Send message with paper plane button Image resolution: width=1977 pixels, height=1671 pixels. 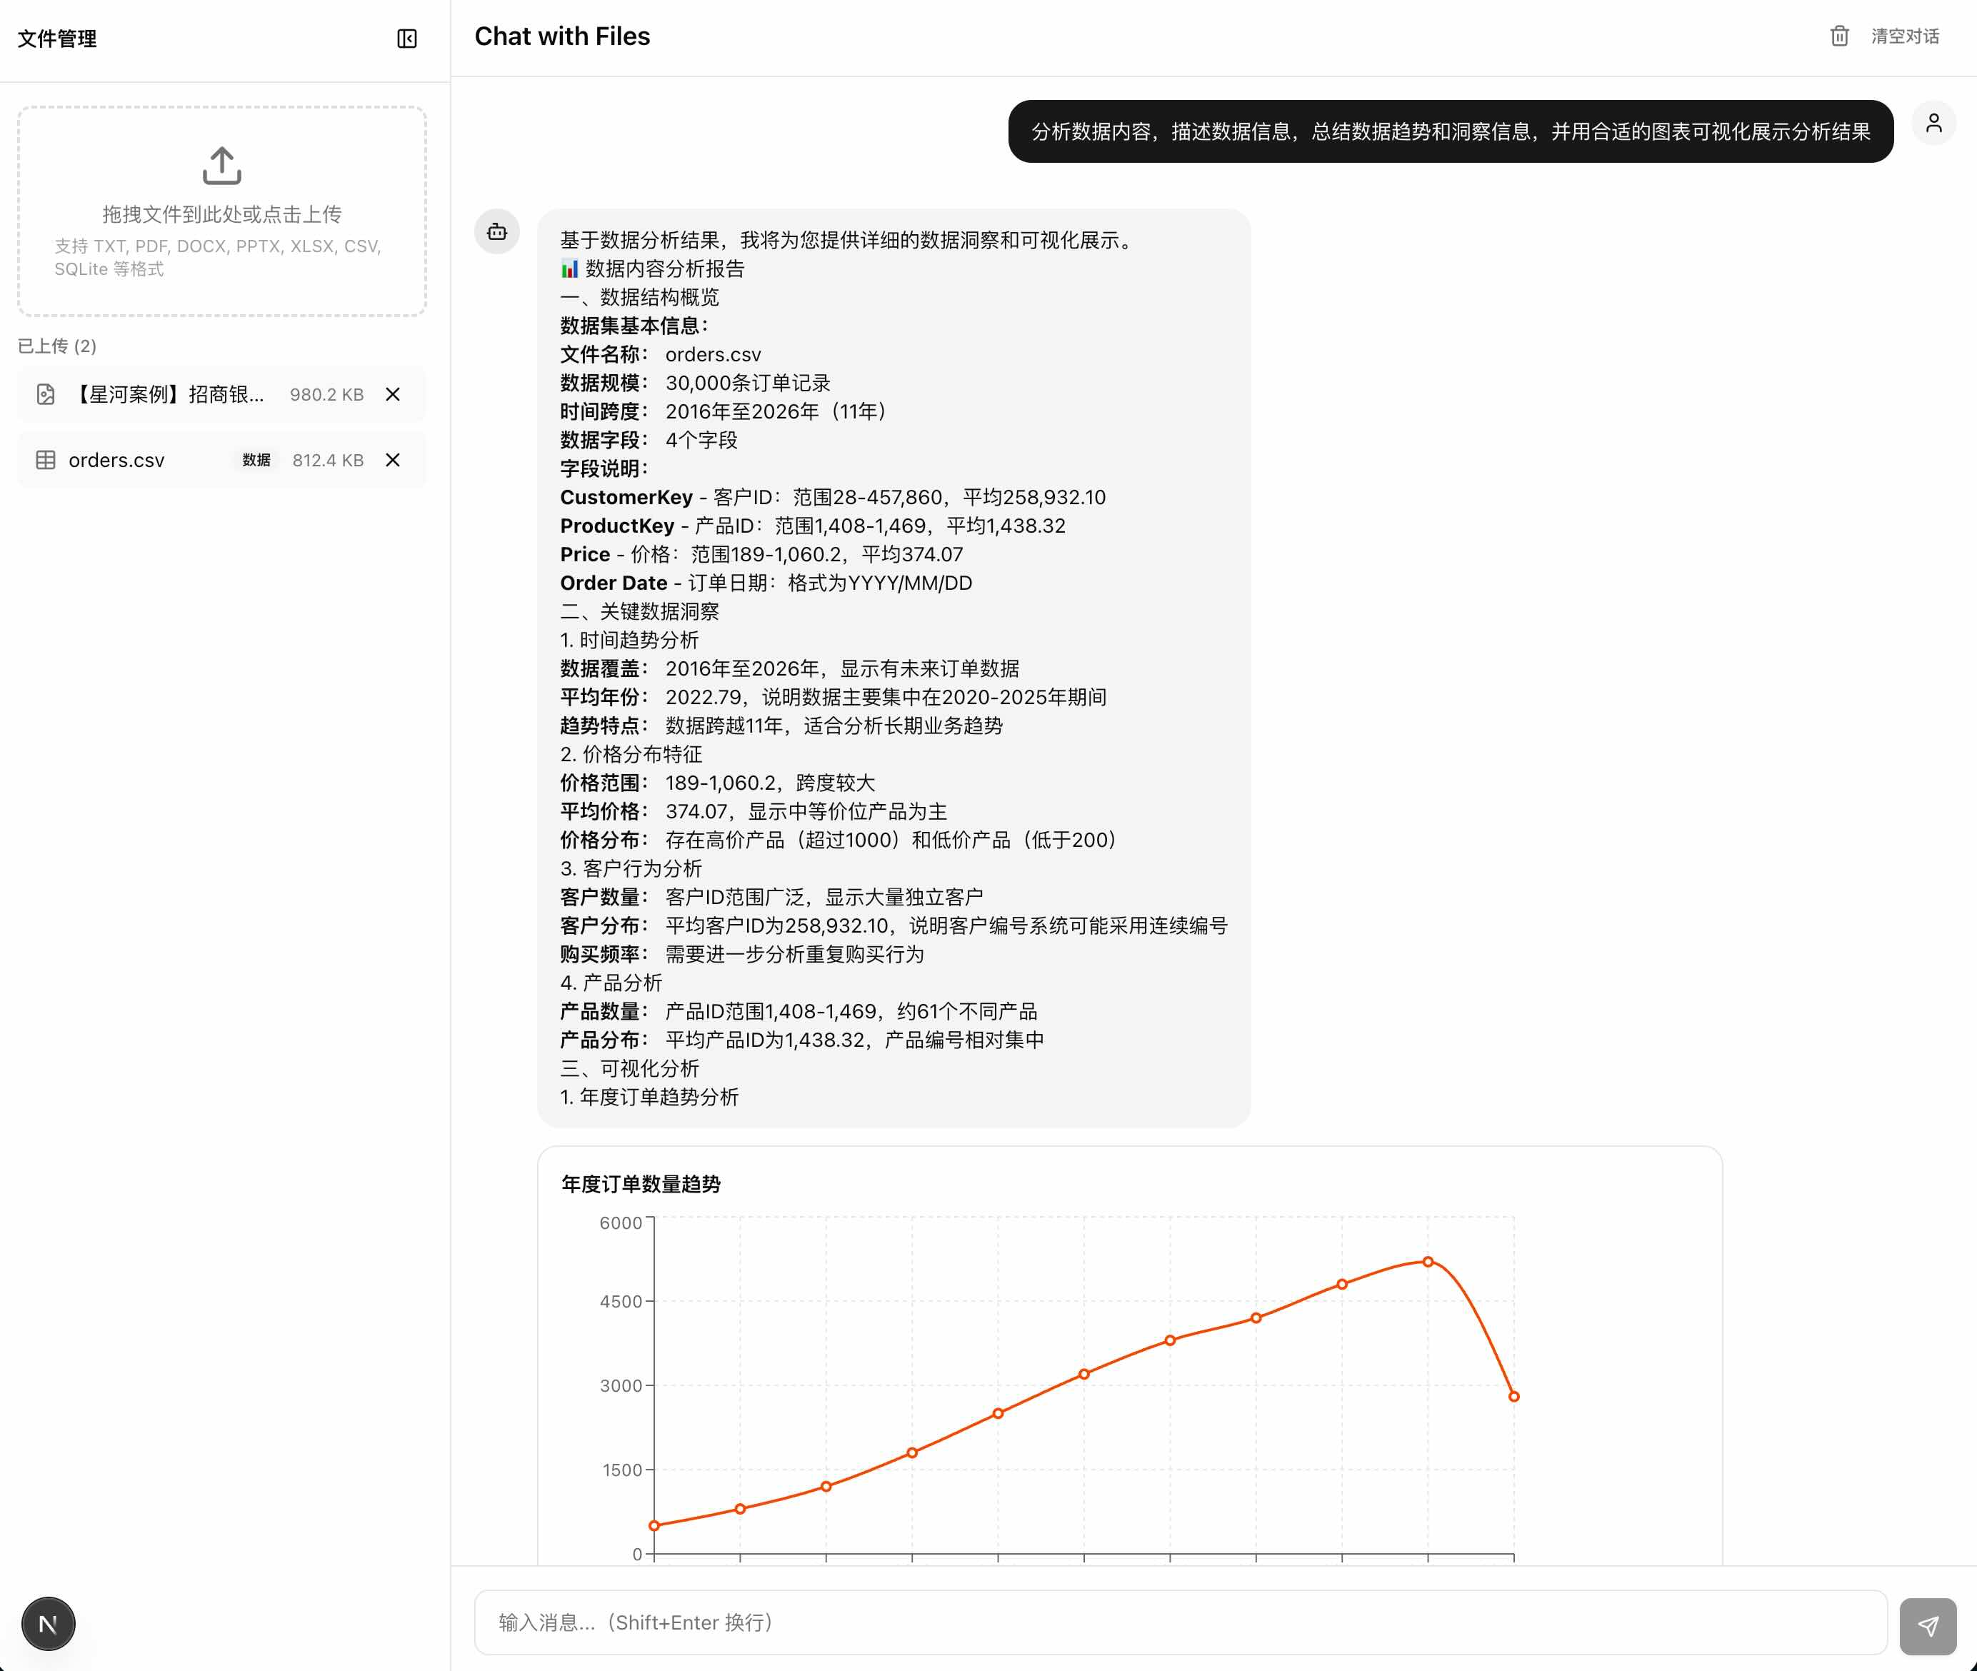pyautogui.click(x=1927, y=1625)
